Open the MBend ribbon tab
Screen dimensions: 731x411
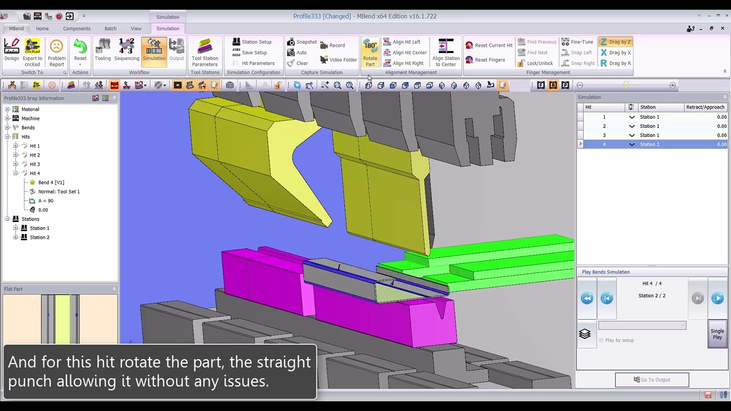point(16,29)
